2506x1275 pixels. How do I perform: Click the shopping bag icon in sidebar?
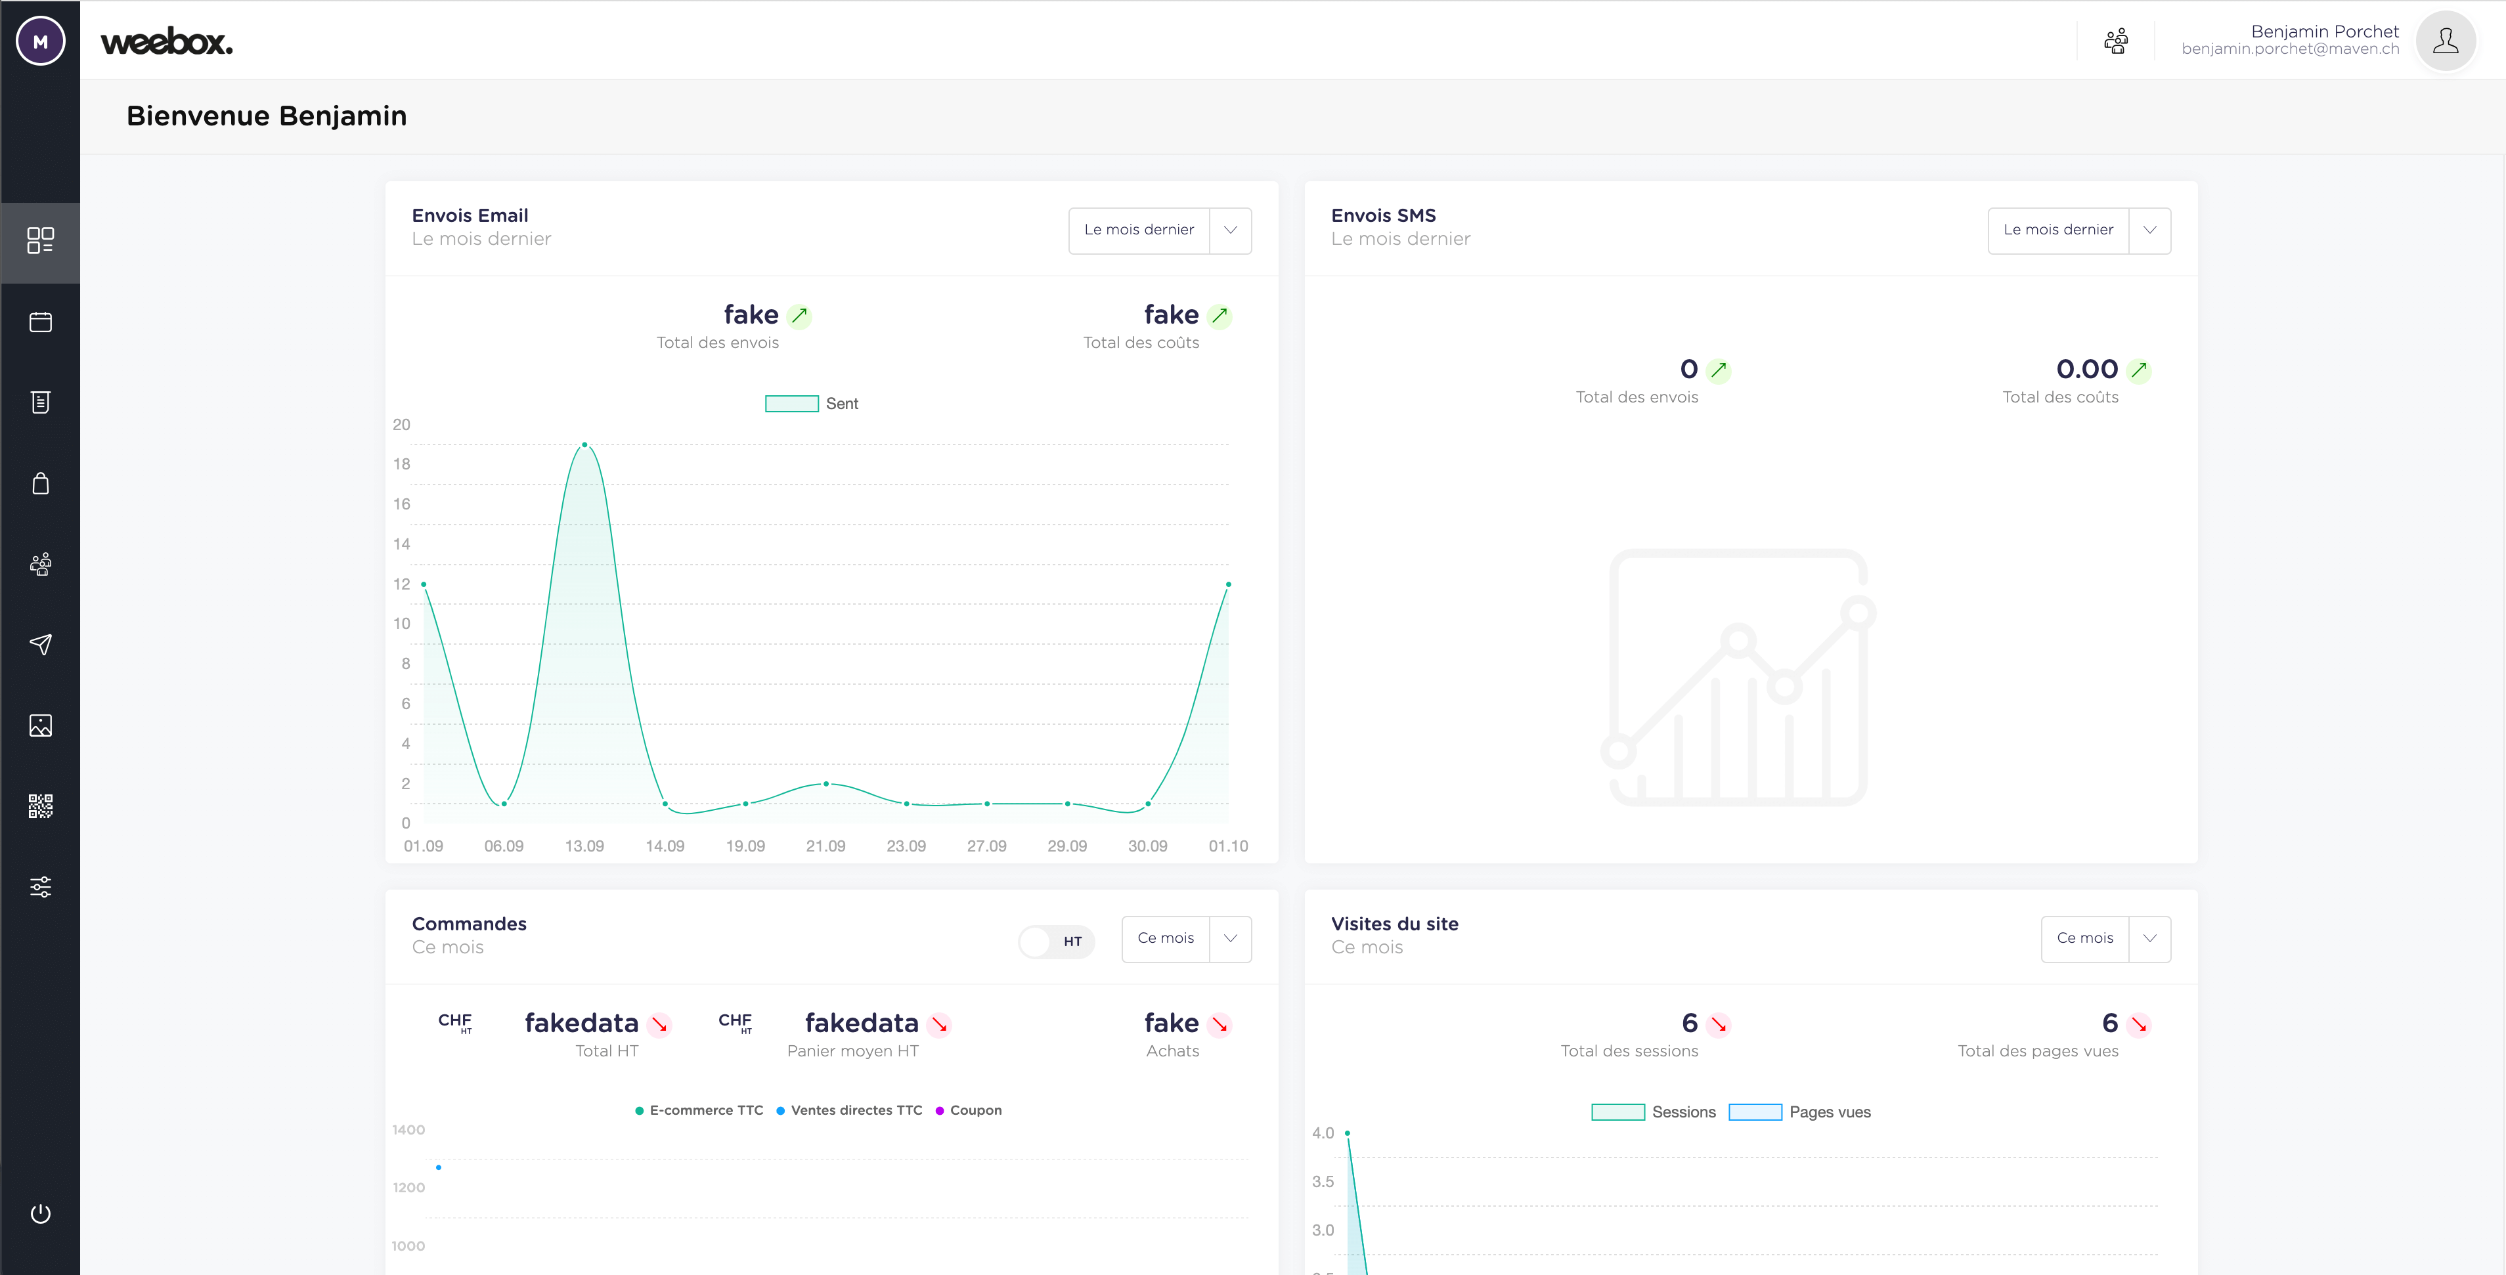41,483
